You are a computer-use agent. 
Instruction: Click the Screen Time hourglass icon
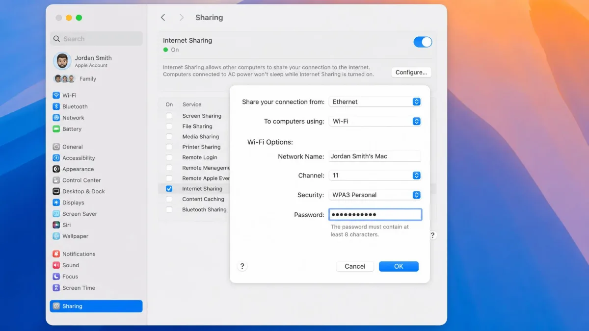click(x=56, y=288)
